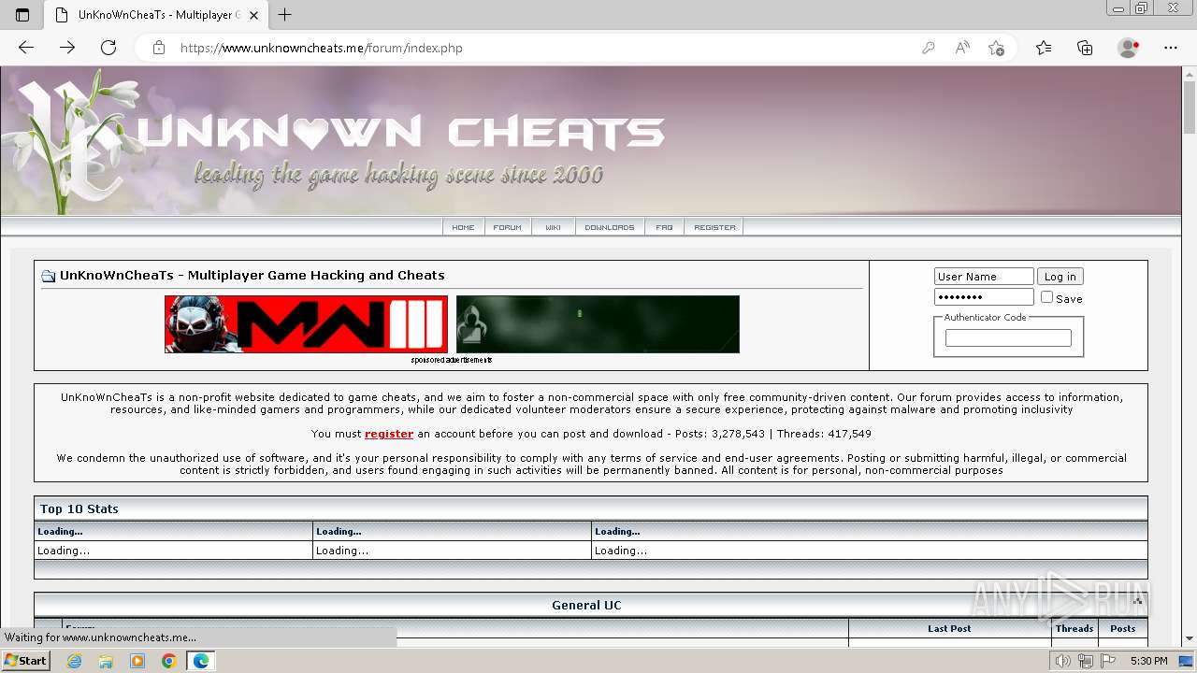Click the dark green hacker advertisement

pyautogui.click(x=598, y=324)
